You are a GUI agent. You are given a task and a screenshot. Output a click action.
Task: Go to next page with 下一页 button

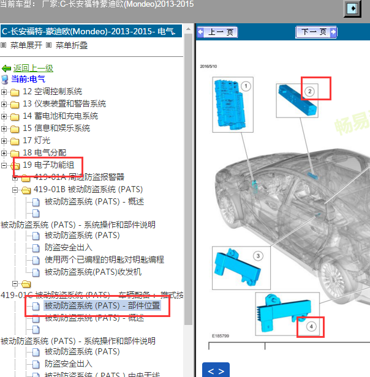[316, 32]
